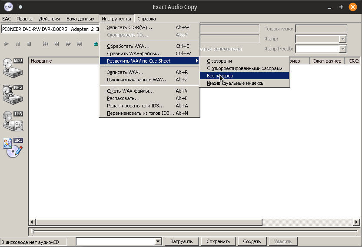Viewport: 362px width, 247px height.
Task: Select Распаковать... menu item
Action: [149, 98]
